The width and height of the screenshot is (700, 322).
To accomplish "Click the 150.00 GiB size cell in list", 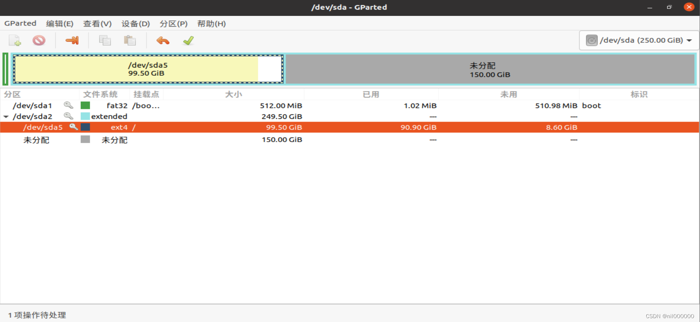I will click(x=282, y=139).
